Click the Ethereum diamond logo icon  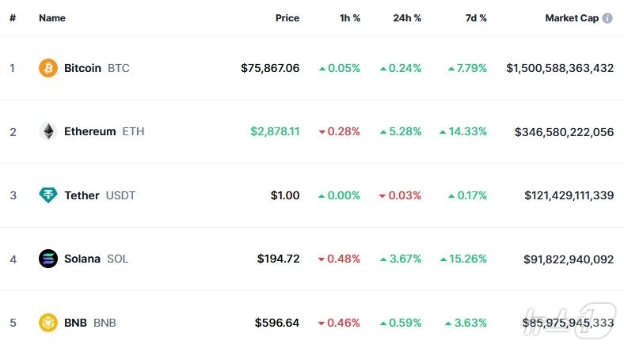[x=48, y=131]
